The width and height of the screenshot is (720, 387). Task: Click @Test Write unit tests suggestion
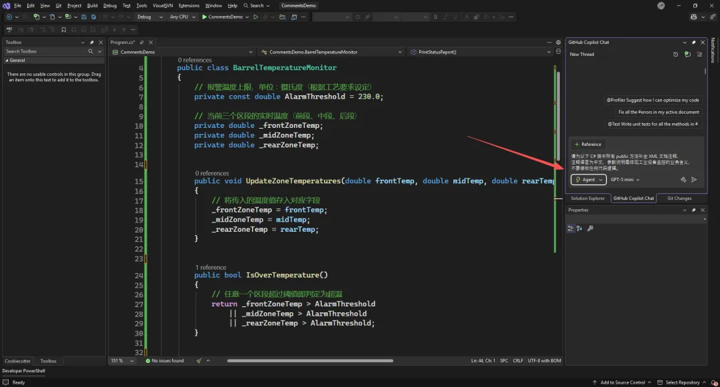653,124
